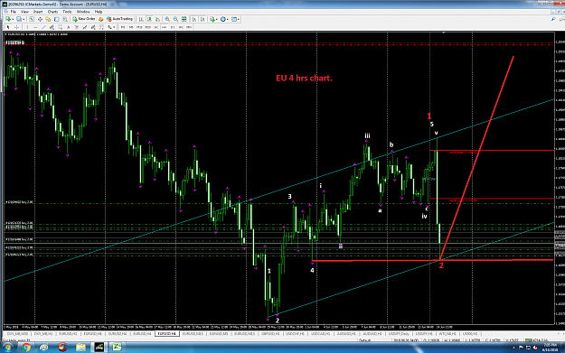The height and width of the screenshot is (353, 565).
Task: Tile chart windows icon
Action: coord(184,19)
